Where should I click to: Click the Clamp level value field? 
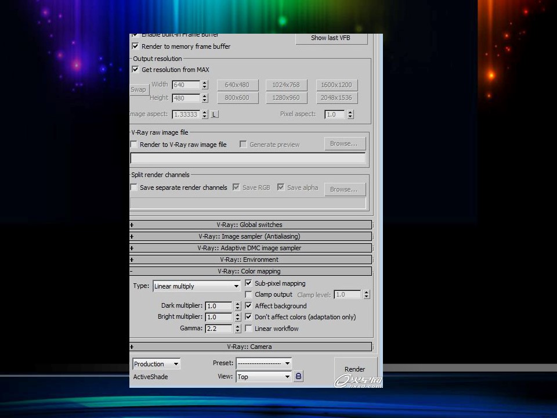(x=348, y=295)
